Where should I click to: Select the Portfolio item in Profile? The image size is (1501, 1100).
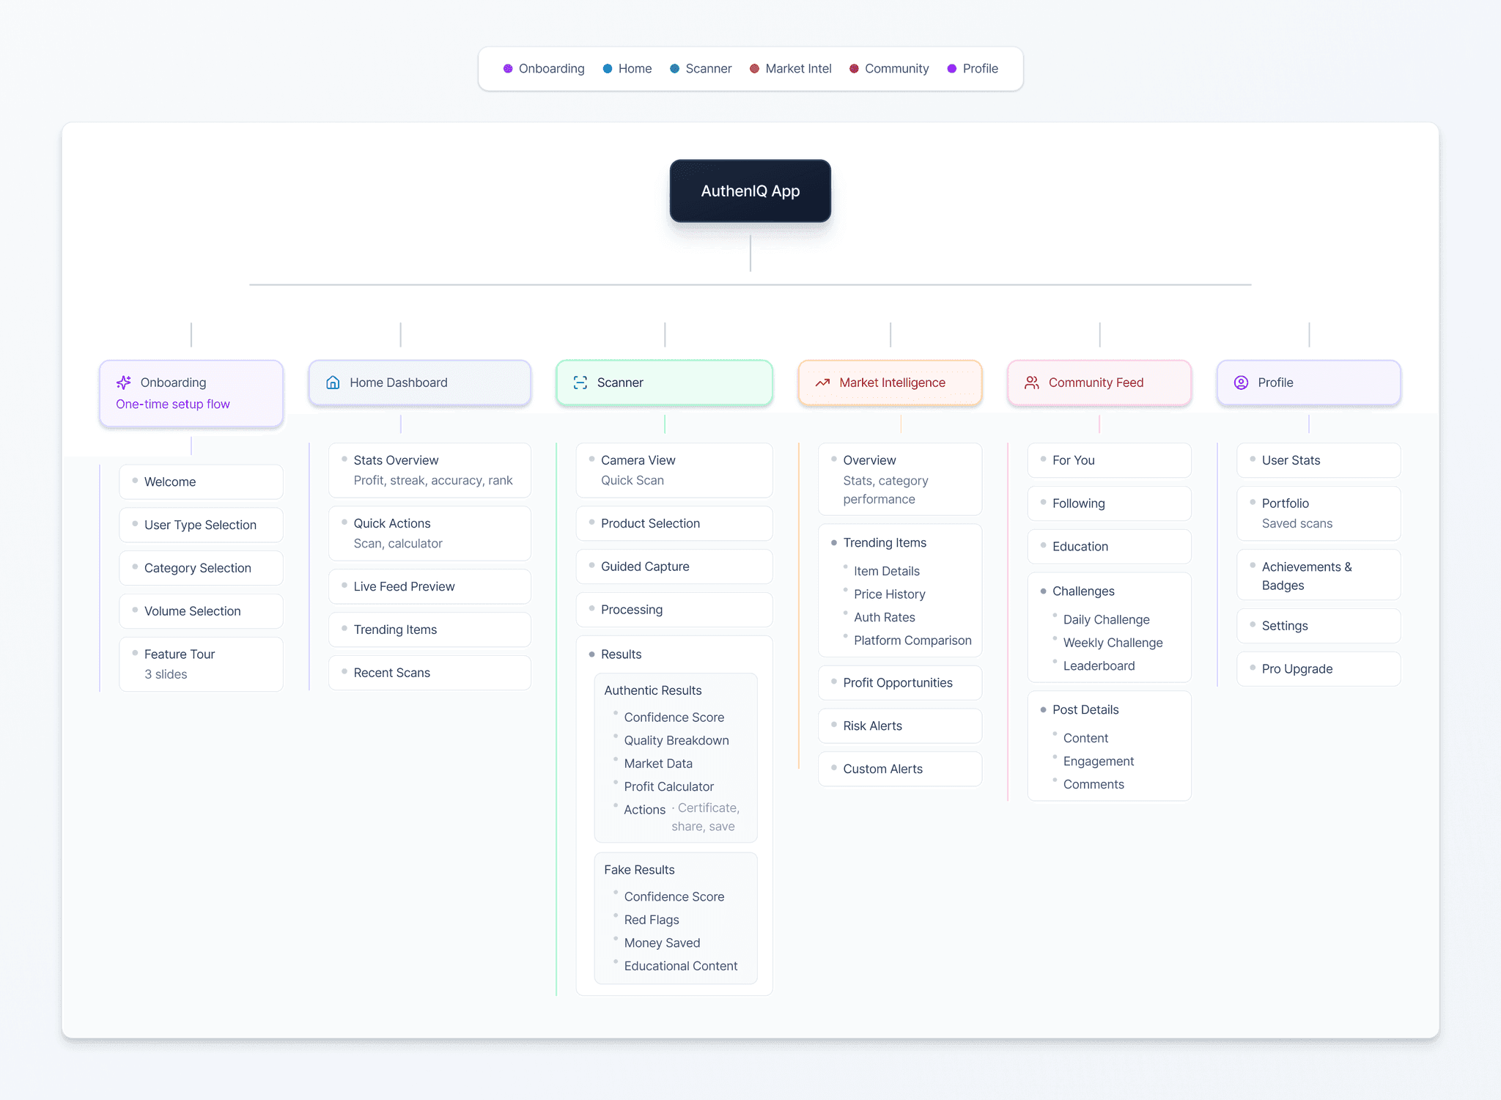click(1319, 514)
